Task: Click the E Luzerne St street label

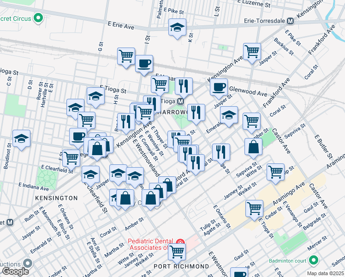Action: 254,3
